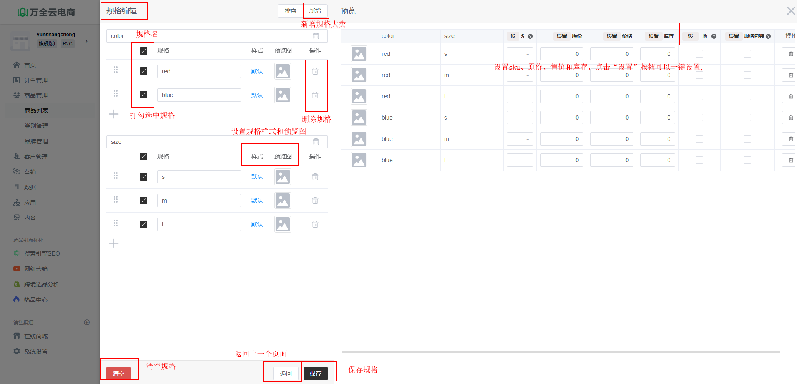Click the help icon beside the 规格包装 column
Image resolution: width=797 pixels, height=384 pixels.
[x=768, y=36]
